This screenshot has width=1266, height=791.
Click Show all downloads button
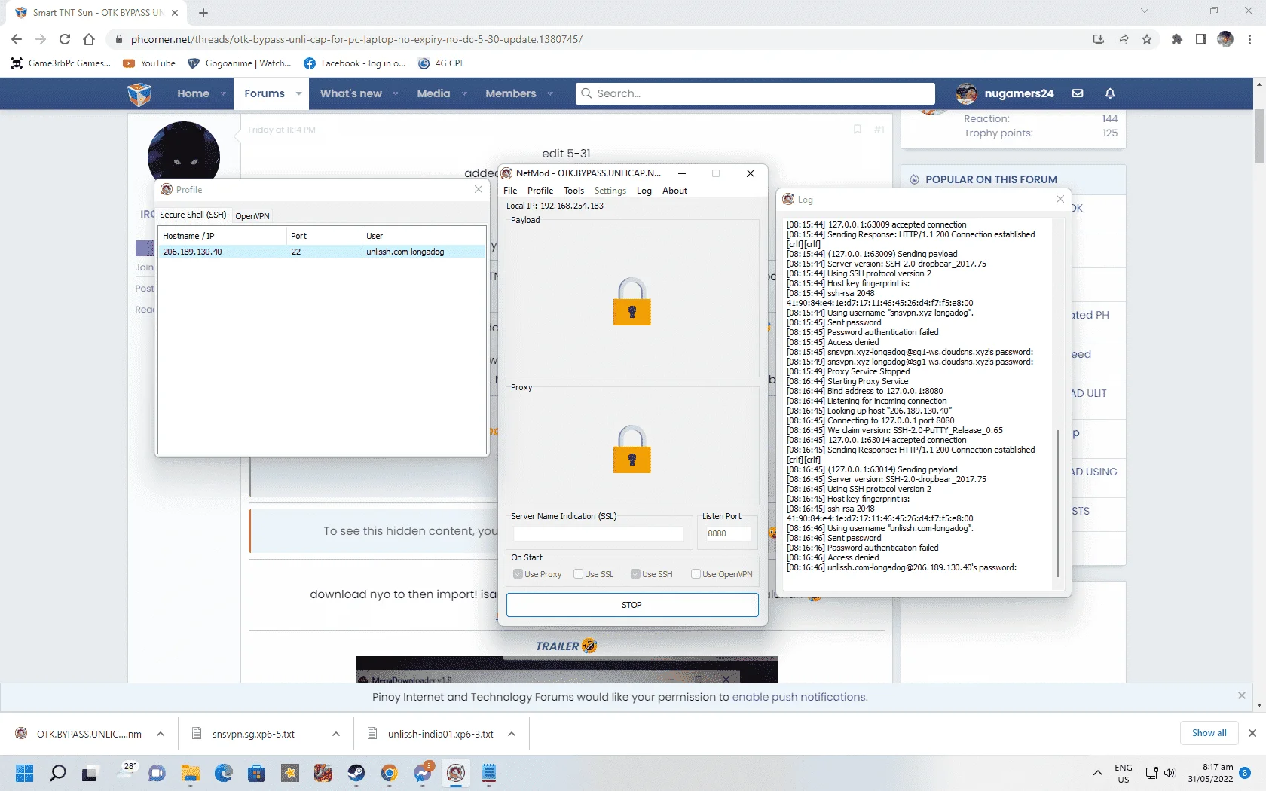click(1209, 733)
